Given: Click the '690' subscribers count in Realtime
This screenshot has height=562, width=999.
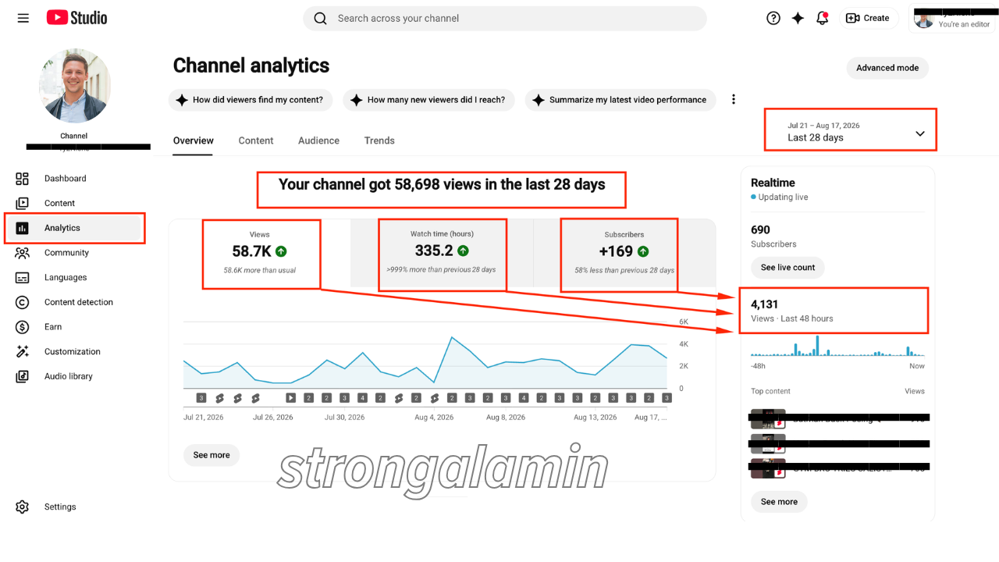Looking at the screenshot, I should [760, 229].
